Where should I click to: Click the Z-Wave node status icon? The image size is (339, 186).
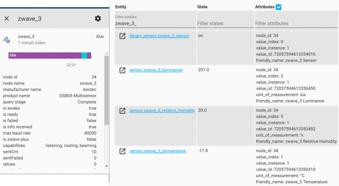(x=7, y=40)
